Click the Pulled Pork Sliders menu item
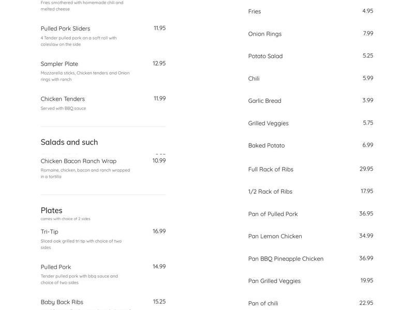Image resolution: width=414 pixels, height=310 pixels. pos(65,28)
